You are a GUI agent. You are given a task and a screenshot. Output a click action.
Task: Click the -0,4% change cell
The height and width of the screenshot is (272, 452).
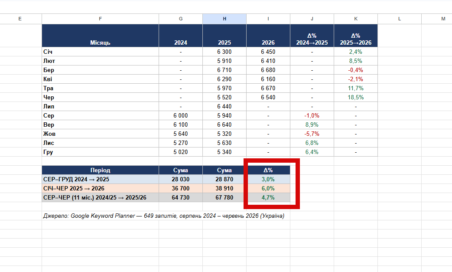[x=356, y=70]
